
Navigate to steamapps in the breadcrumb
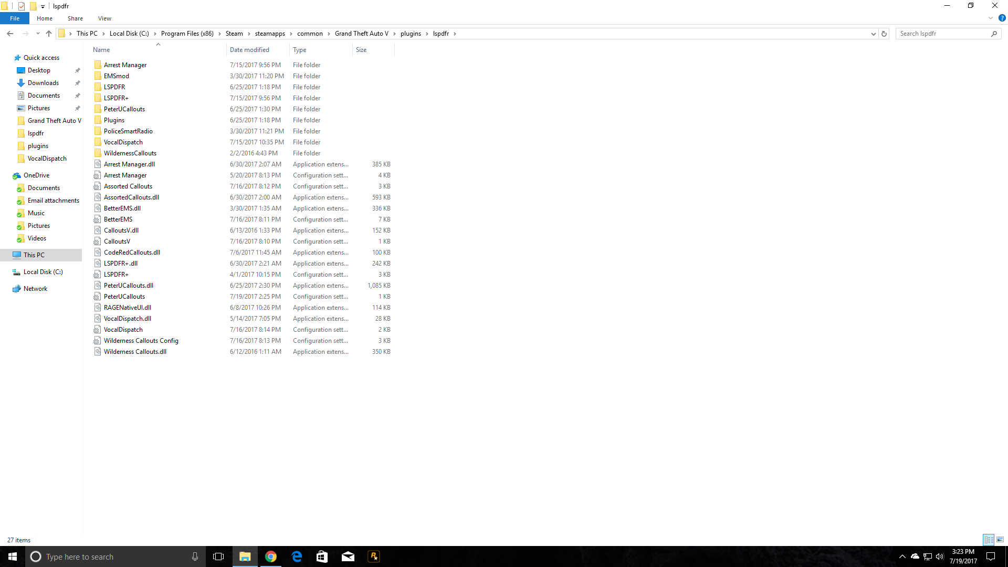(x=270, y=34)
